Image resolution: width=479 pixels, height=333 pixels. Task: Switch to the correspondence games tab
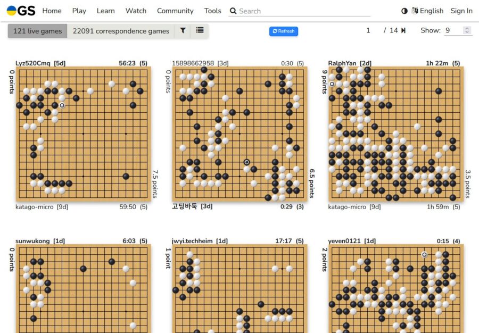coord(121,31)
